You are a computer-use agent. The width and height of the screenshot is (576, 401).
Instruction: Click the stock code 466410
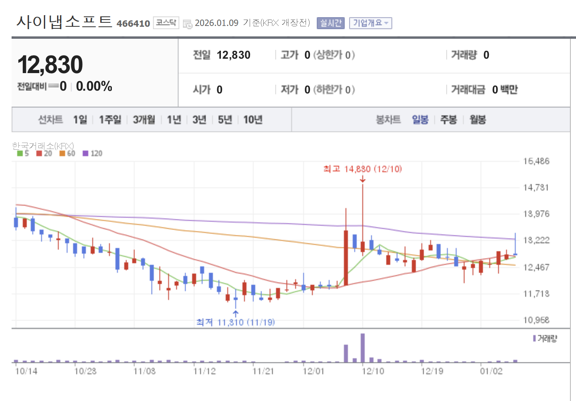point(133,24)
